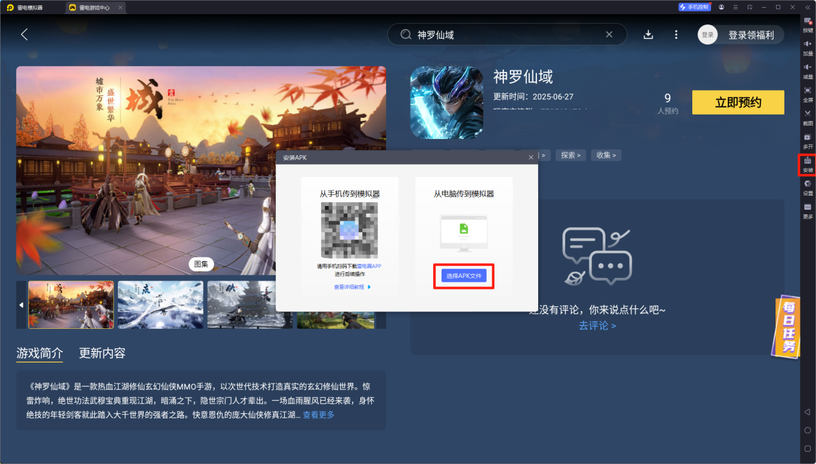Click the 立即预约 reserve button
The height and width of the screenshot is (464, 816).
coord(738,102)
